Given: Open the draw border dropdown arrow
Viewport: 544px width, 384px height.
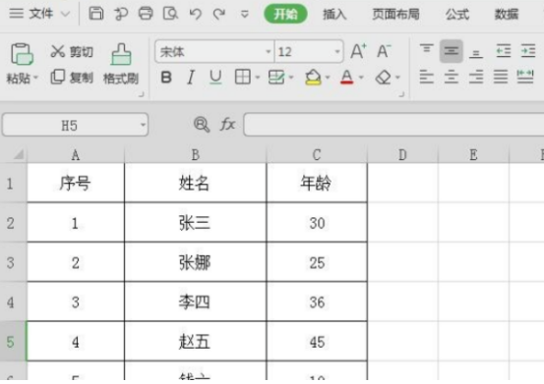Looking at the screenshot, I should (x=291, y=78).
